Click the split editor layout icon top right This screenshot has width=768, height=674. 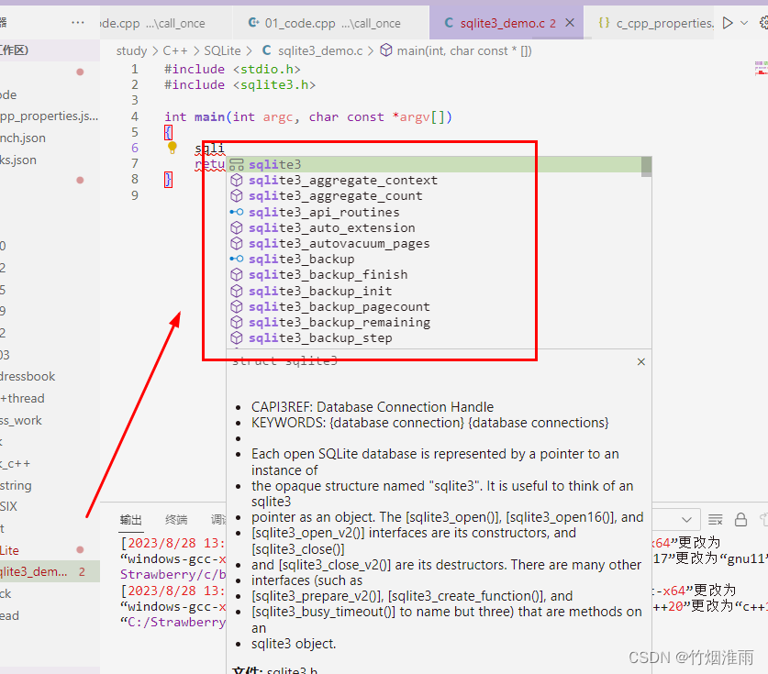pos(764,21)
